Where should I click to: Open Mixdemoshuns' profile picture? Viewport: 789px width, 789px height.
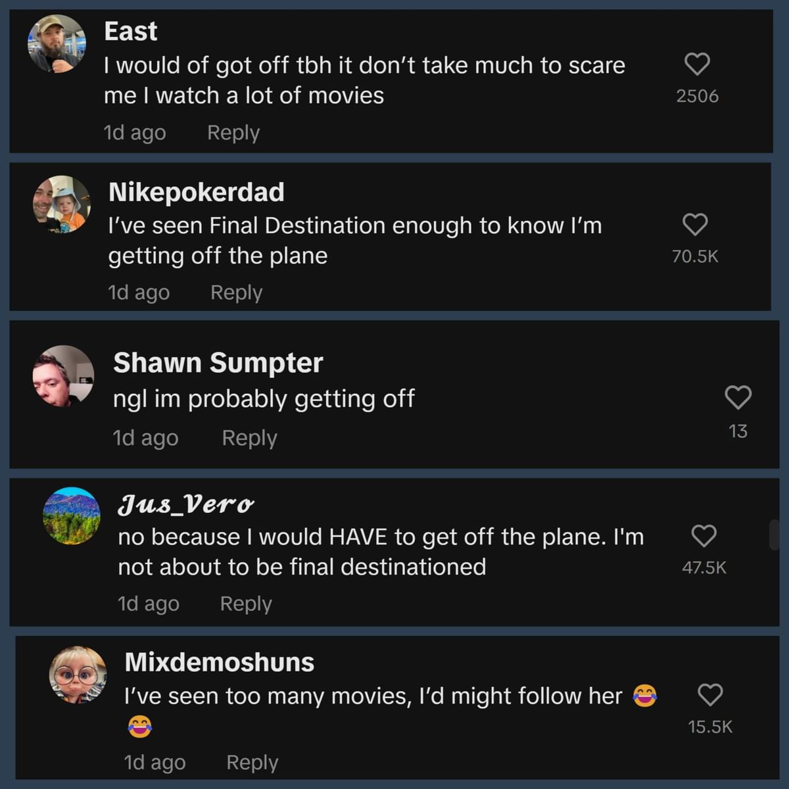pos(78,675)
